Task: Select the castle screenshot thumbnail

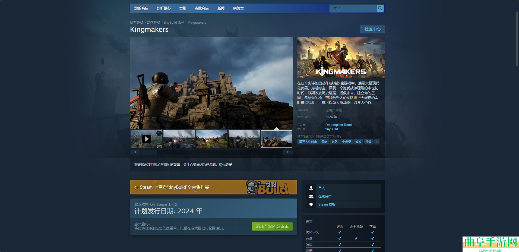Action: (276, 139)
